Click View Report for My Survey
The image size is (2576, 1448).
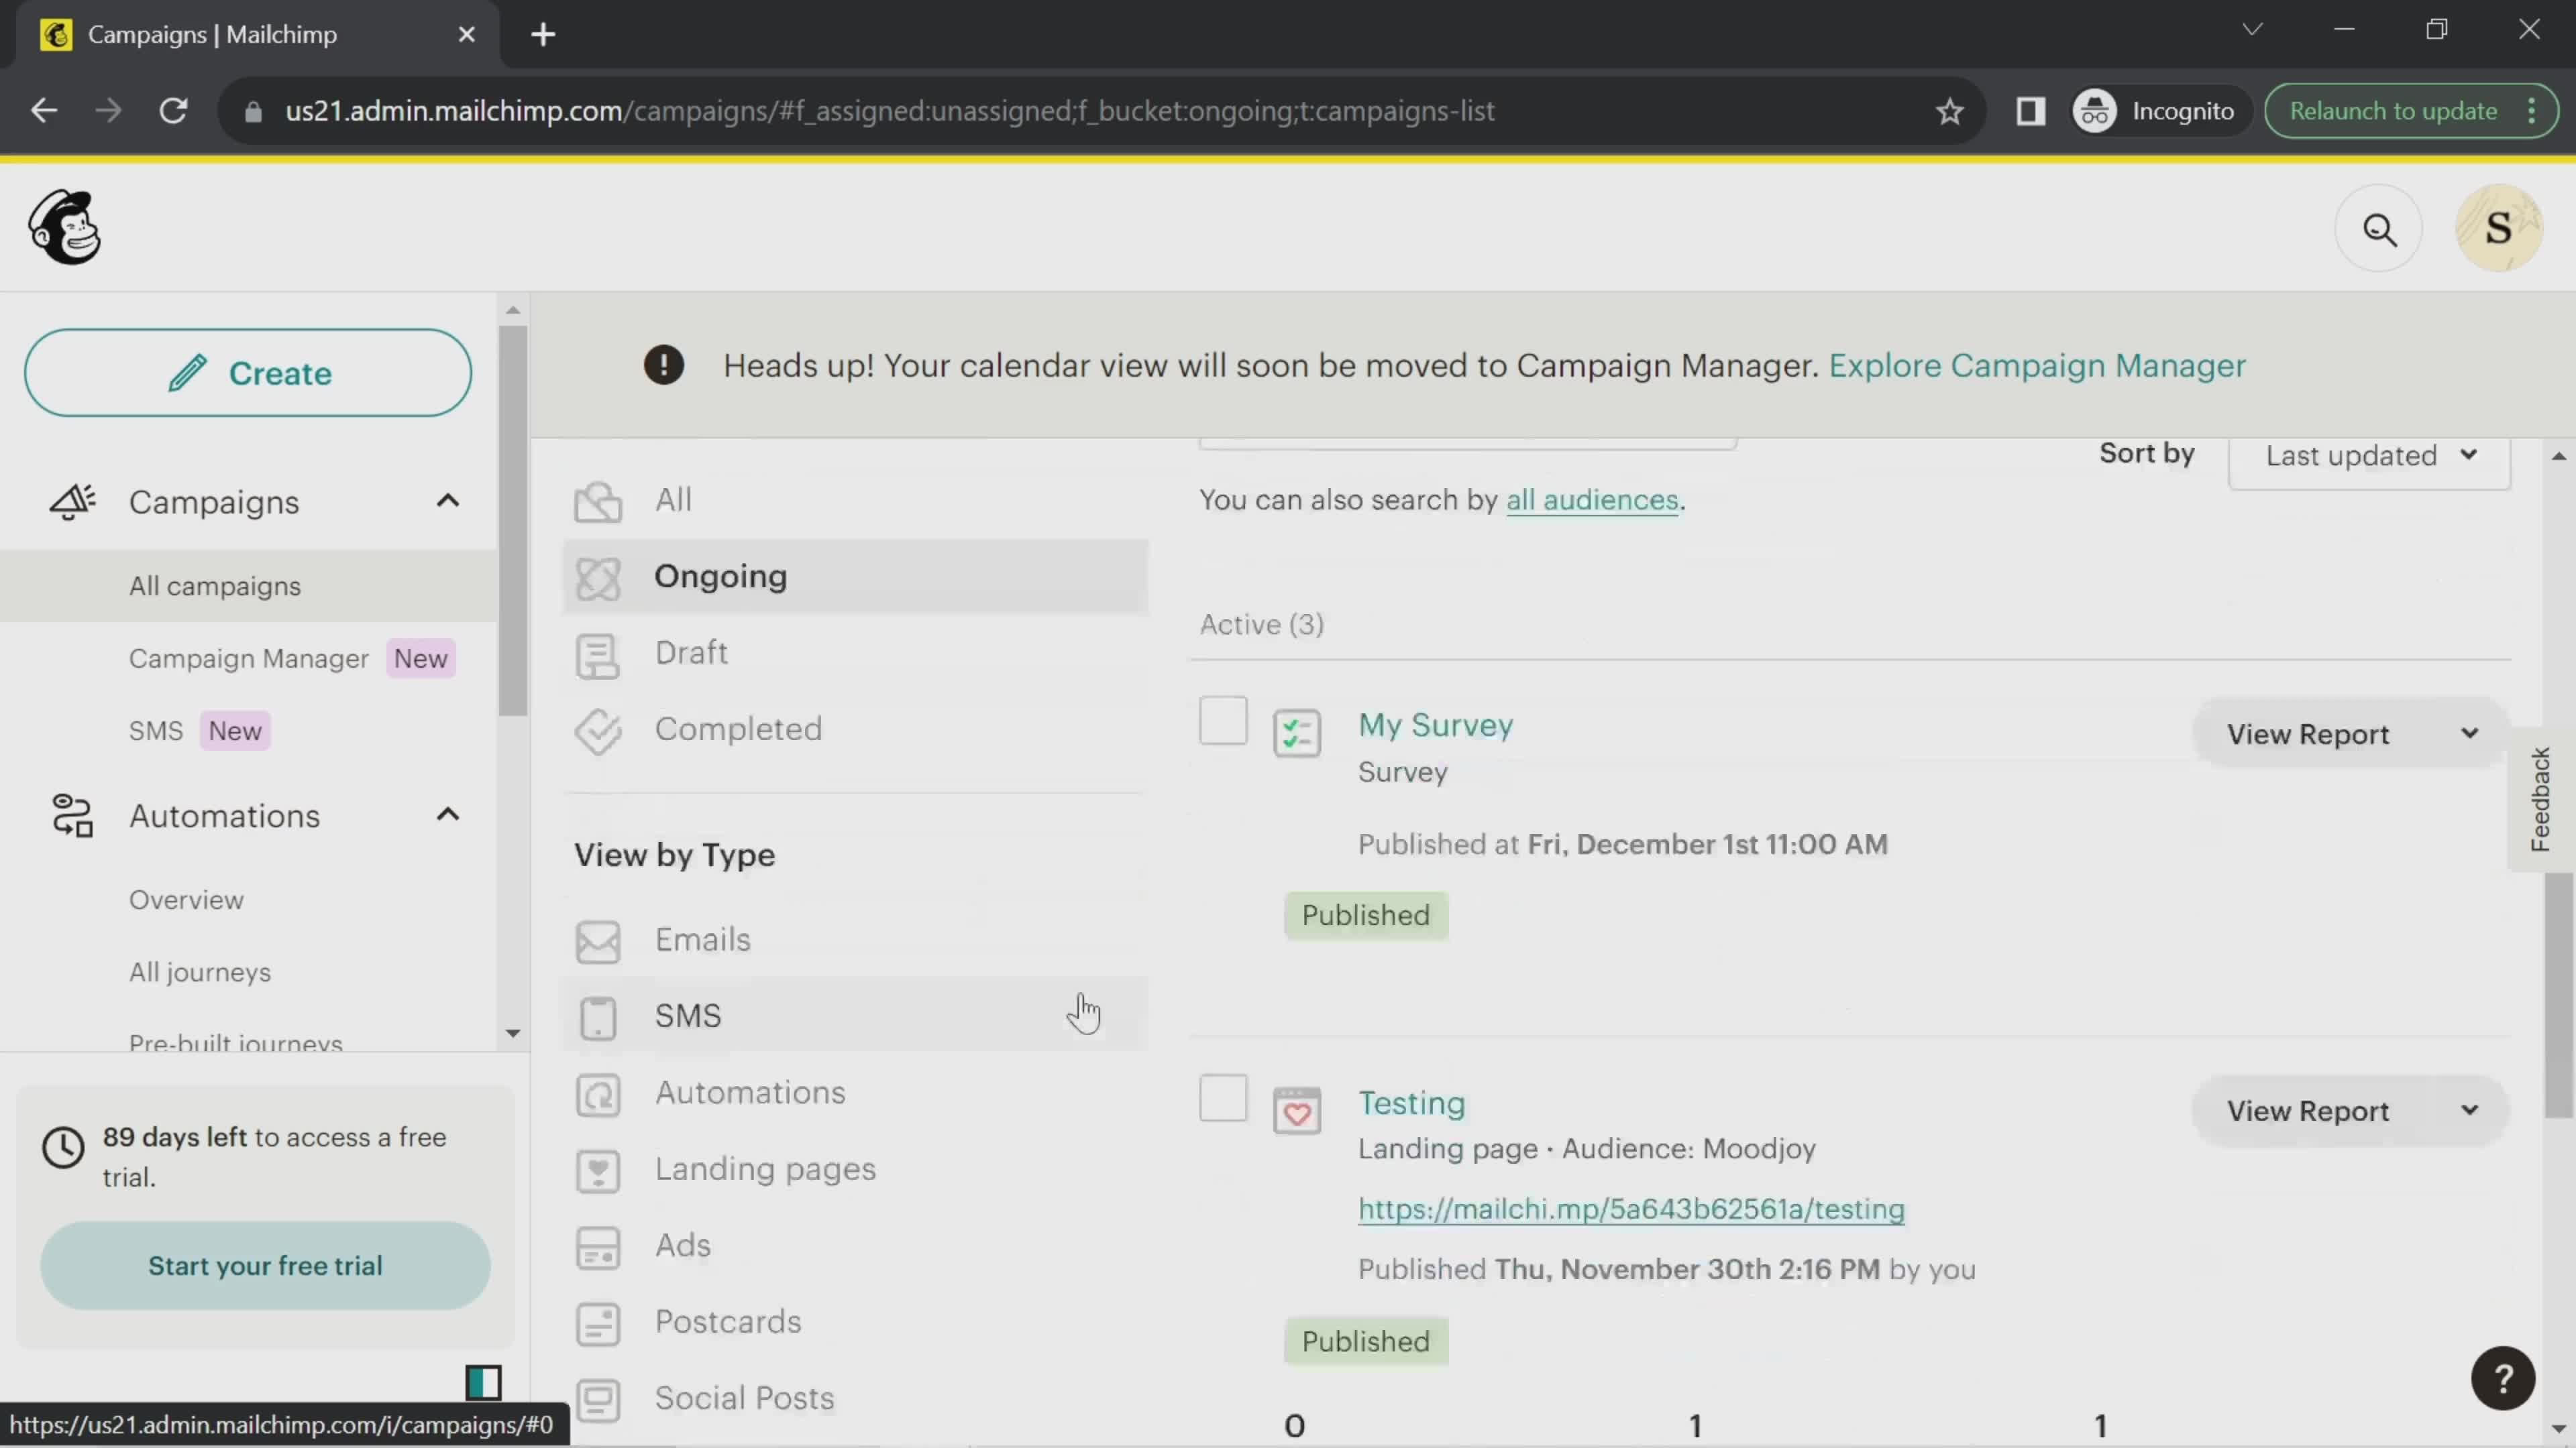2308,733
